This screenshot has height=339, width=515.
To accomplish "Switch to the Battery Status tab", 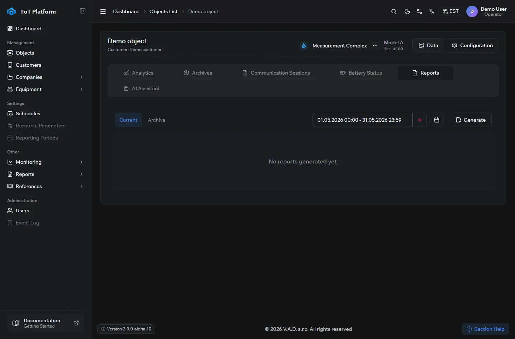I will (361, 73).
